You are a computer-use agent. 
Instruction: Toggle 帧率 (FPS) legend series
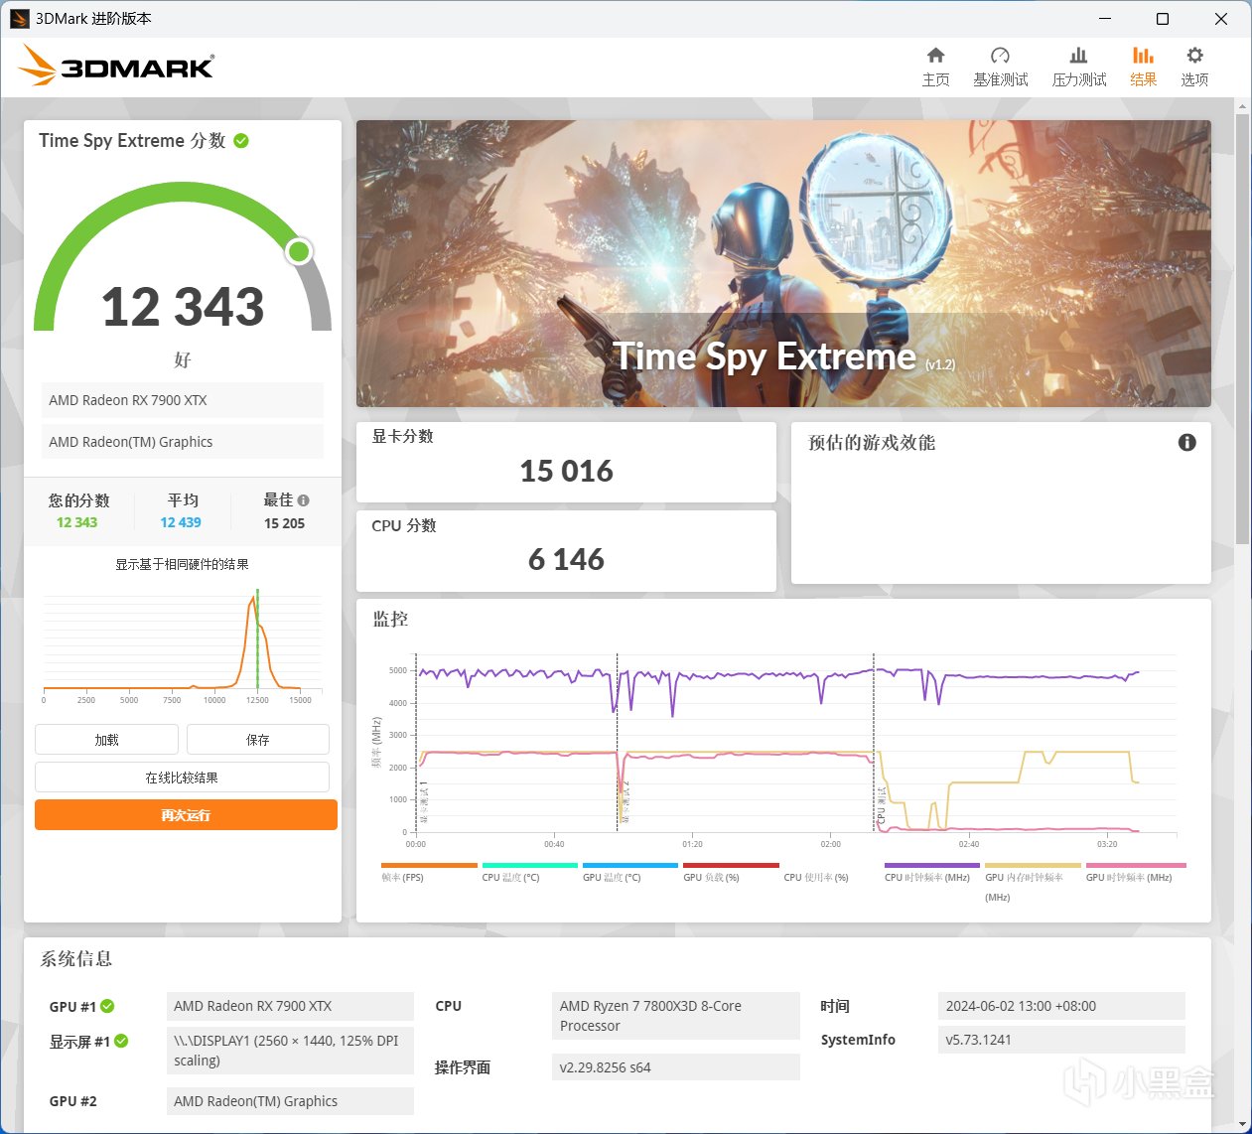click(429, 871)
